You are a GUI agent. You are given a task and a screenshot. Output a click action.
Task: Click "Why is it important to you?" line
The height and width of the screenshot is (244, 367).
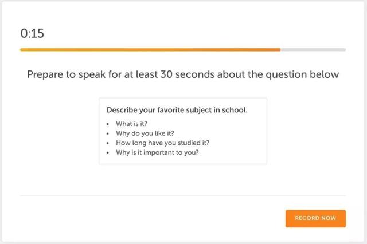click(x=157, y=153)
